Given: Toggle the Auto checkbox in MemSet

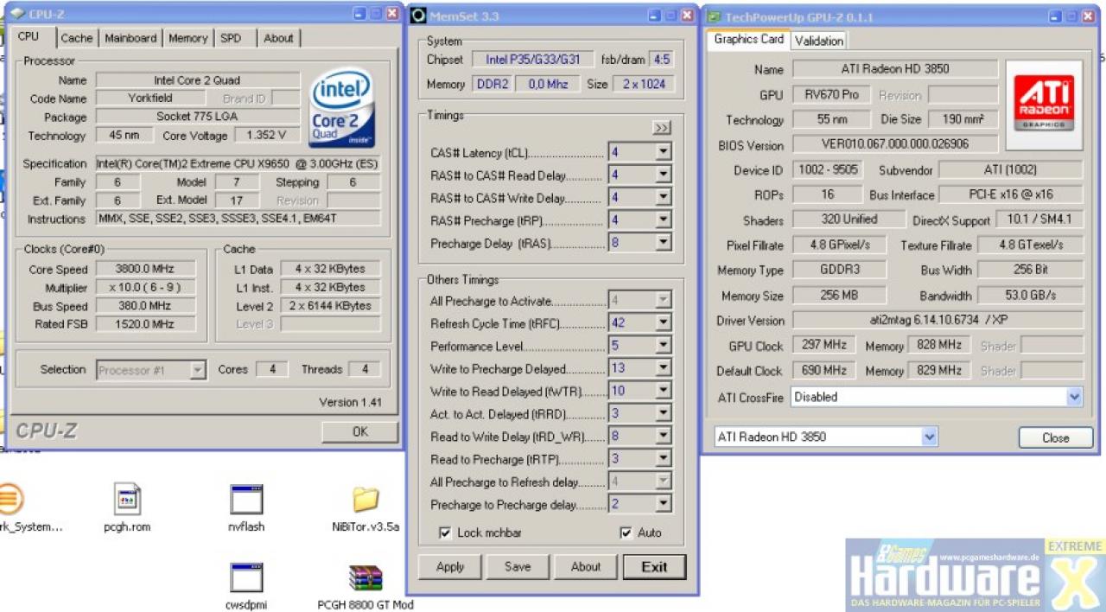Looking at the screenshot, I should [x=626, y=532].
